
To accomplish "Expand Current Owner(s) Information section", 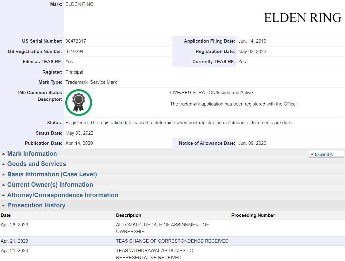I will (x=50, y=185).
